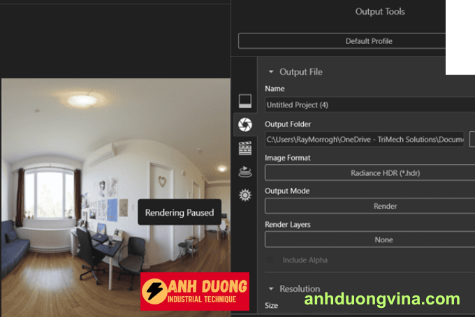475x317 pixels.
Task: Click the Anh Duong lightning logo
Action: [154, 291]
